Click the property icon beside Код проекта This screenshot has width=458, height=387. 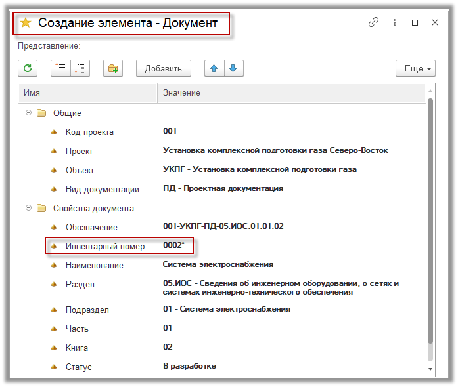[x=54, y=132]
